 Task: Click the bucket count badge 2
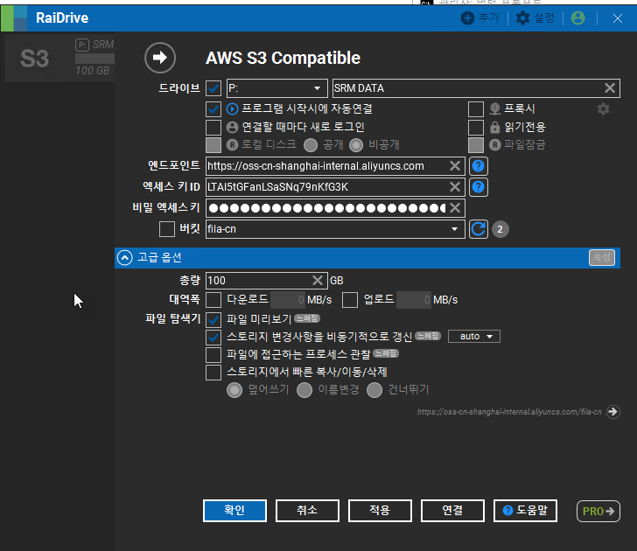pos(500,229)
